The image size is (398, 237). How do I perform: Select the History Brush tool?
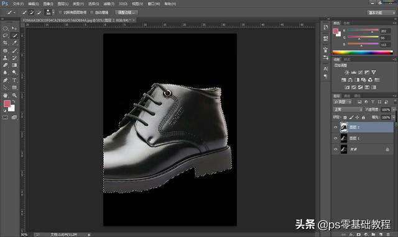tap(14, 58)
